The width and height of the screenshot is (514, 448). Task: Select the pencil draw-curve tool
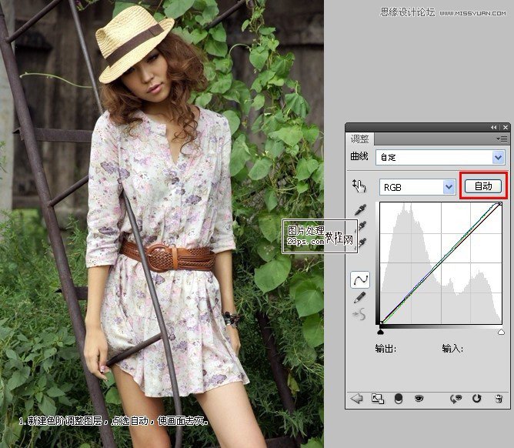[x=360, y=297]
